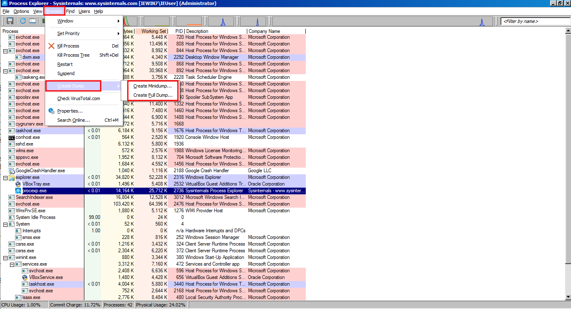Screen dimensions: 571x309
Task: Select Kill Process Tree menu entry
Action: pos(84,55)
